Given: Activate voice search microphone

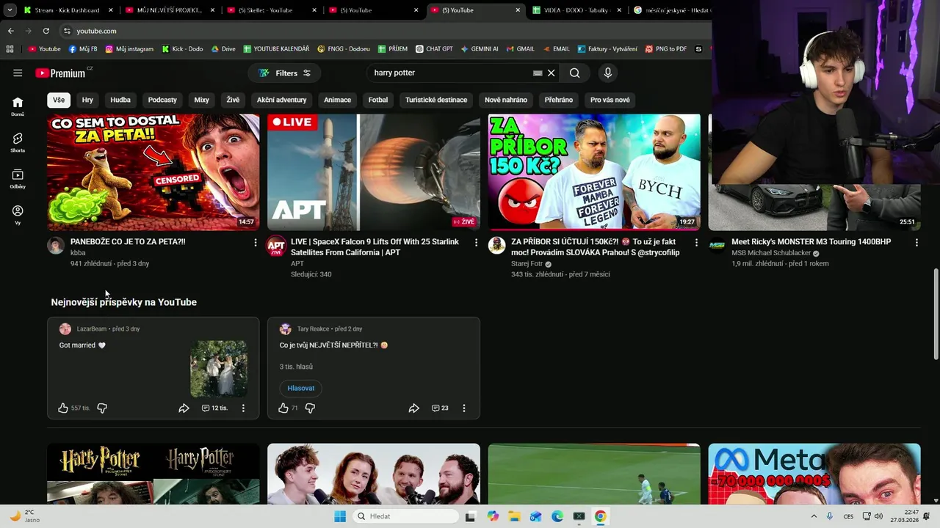Looking at the screenshot, I should (607, 73).
